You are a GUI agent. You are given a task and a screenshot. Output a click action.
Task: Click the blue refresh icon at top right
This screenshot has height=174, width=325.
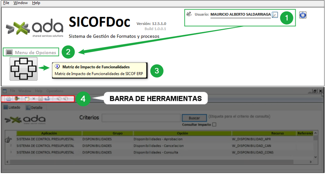pyautogui.click(x=303, y=15)
